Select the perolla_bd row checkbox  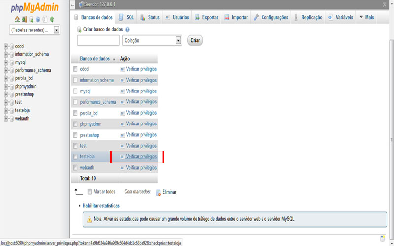(x=75, y=113)
